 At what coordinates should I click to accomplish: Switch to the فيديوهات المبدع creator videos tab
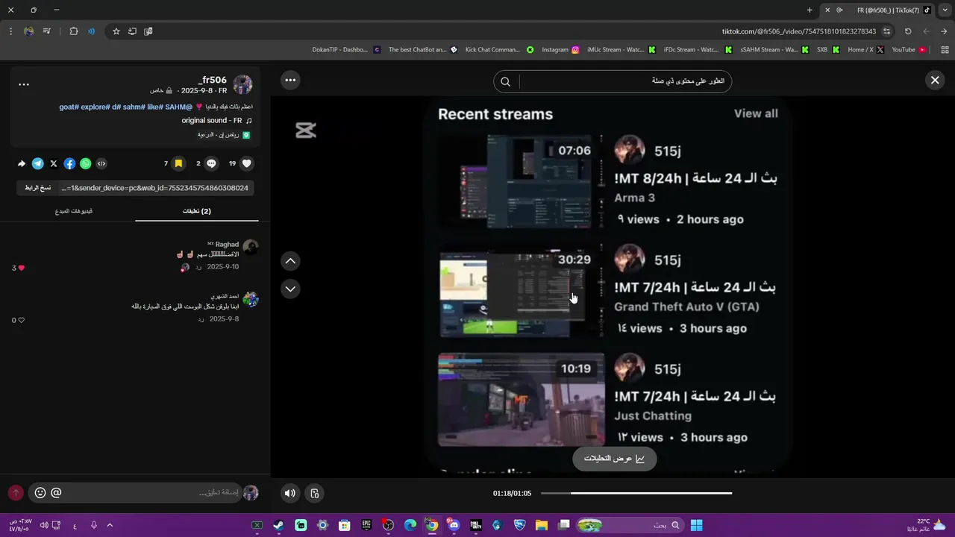click(74, 211)
